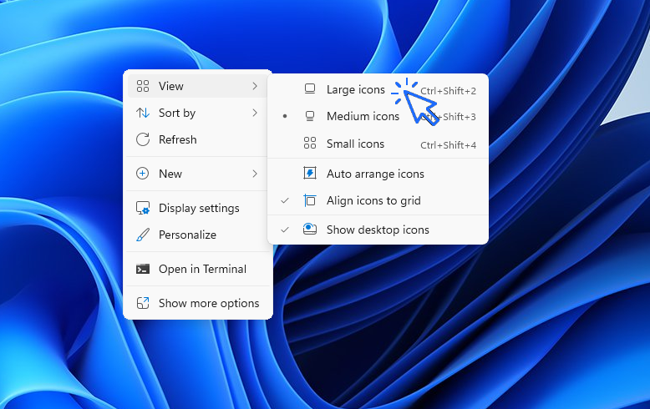Open Display settings
Screen dimensions: 650x409
tap(199, 209)
